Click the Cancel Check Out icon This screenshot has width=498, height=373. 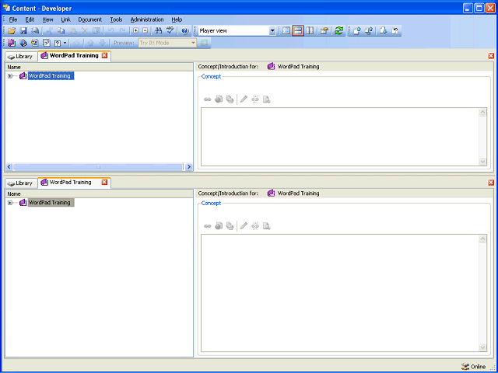[395, 31]
